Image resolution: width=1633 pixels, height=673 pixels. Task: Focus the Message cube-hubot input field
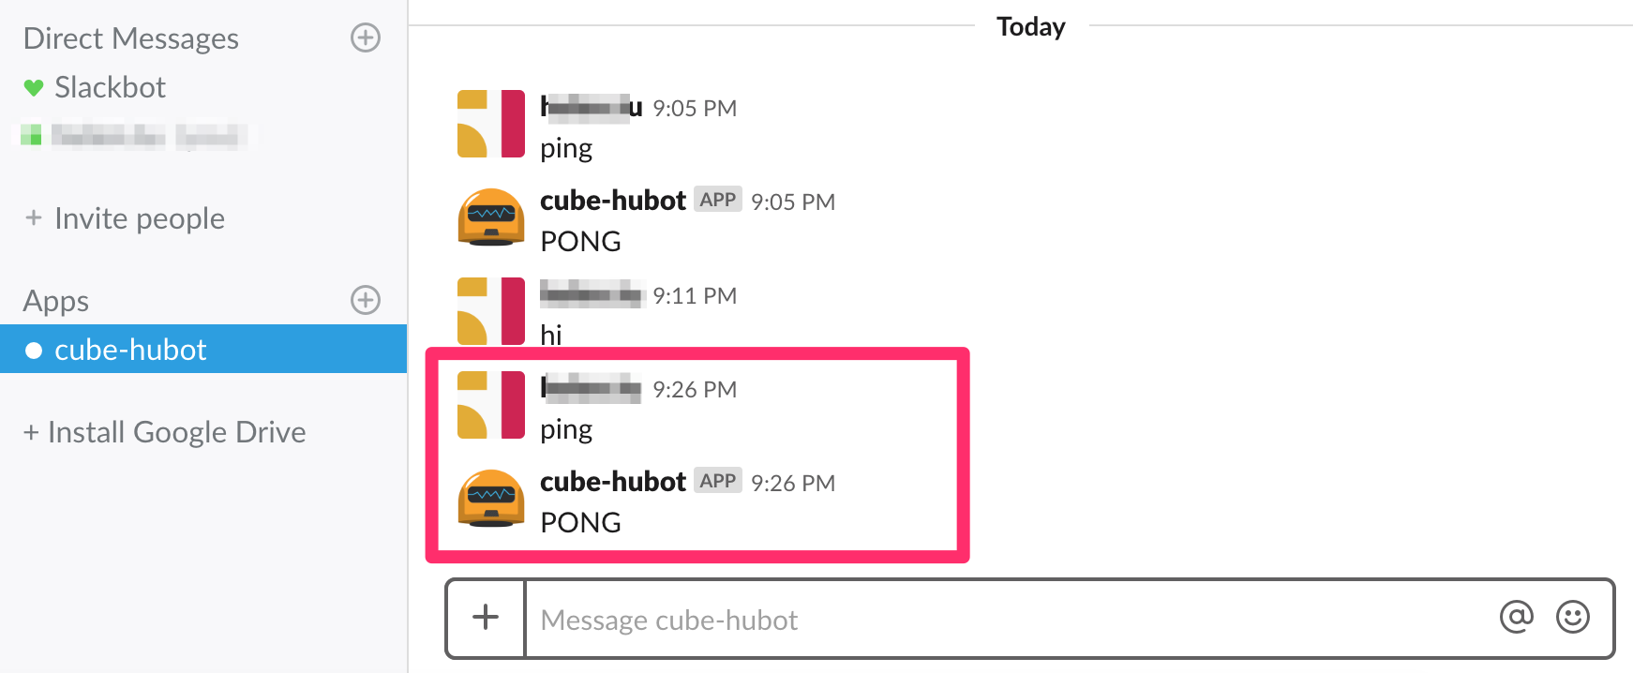pyautogui.click(x=1003, y=620)
